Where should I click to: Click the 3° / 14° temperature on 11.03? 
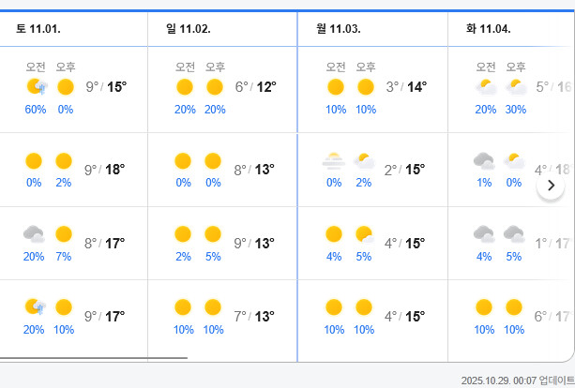406,87
